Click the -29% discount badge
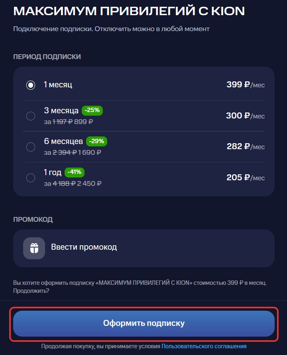Viewport: 287px width, 355px height. coord(98,141)
